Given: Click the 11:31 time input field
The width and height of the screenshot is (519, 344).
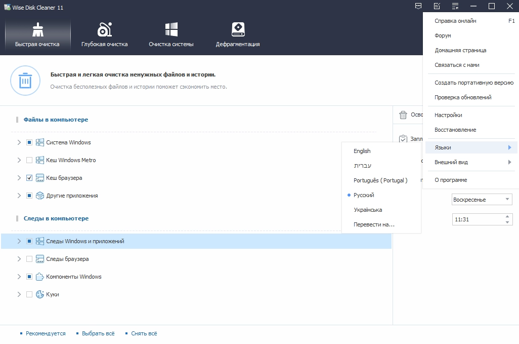Looking at the screenshot, I should coord(477,219).
